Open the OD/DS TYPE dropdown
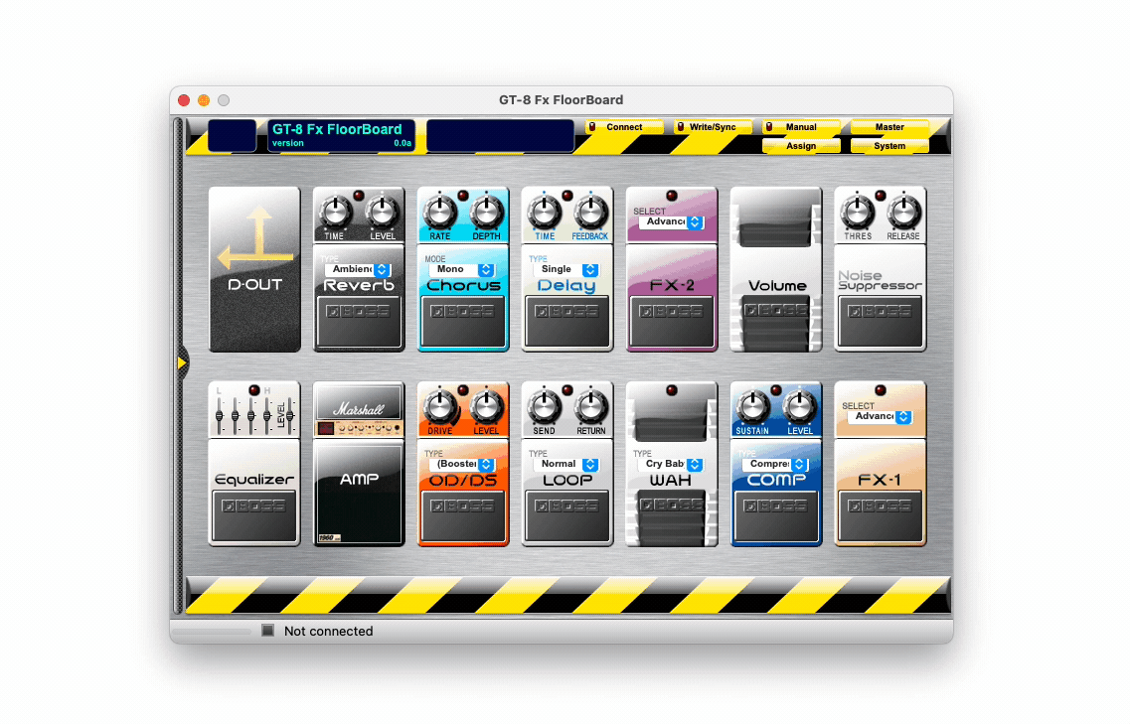The image size is (1130, 724). click(x=462, y=464)
